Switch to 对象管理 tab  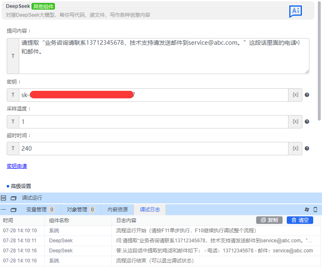[x=80, y=210]
